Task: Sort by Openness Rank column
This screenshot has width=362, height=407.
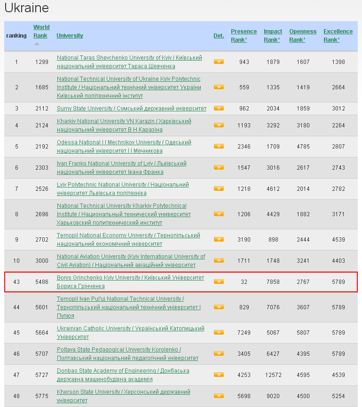Action: pos(303,36)
